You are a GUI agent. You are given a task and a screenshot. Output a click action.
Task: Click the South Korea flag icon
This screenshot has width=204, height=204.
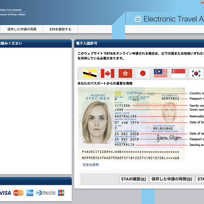point(196,73)
